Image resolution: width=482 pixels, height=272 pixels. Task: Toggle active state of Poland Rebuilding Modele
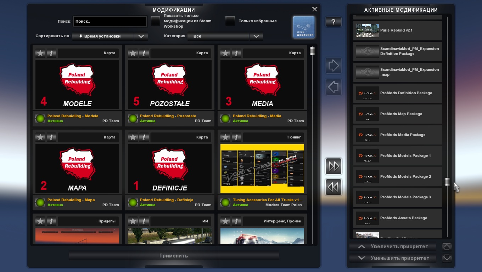(40, 119)
